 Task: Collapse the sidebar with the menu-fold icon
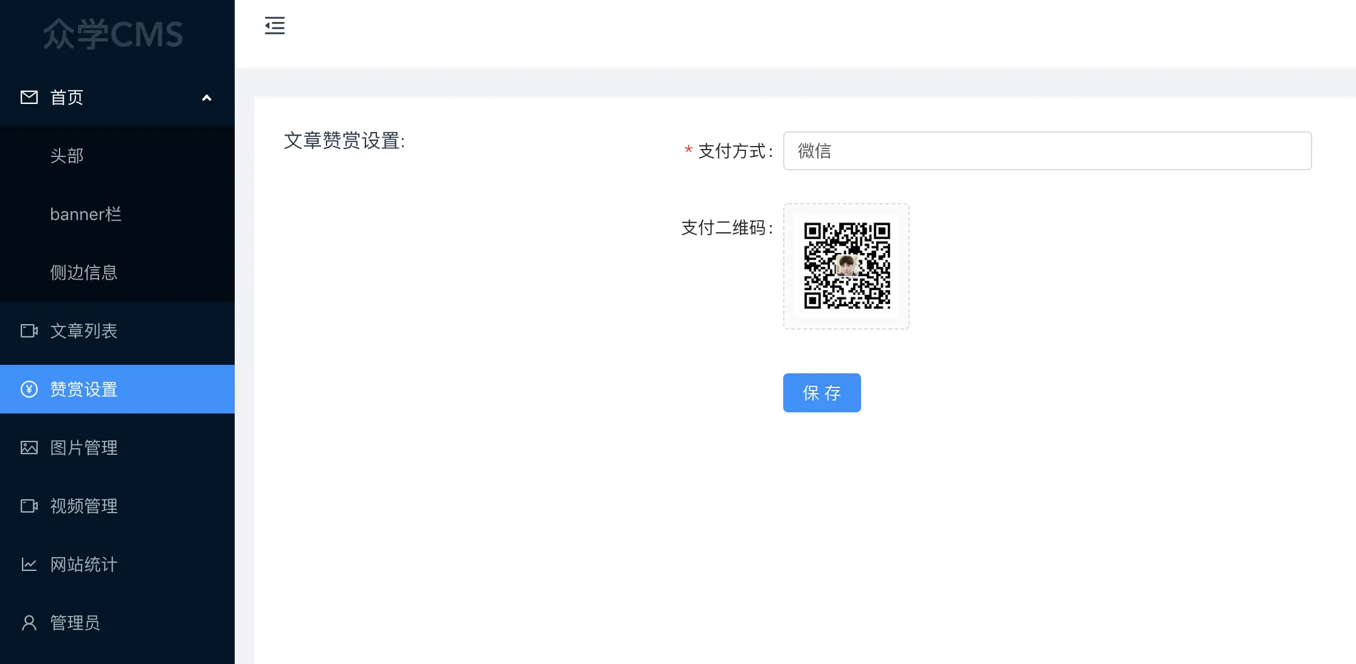(275, 26)
